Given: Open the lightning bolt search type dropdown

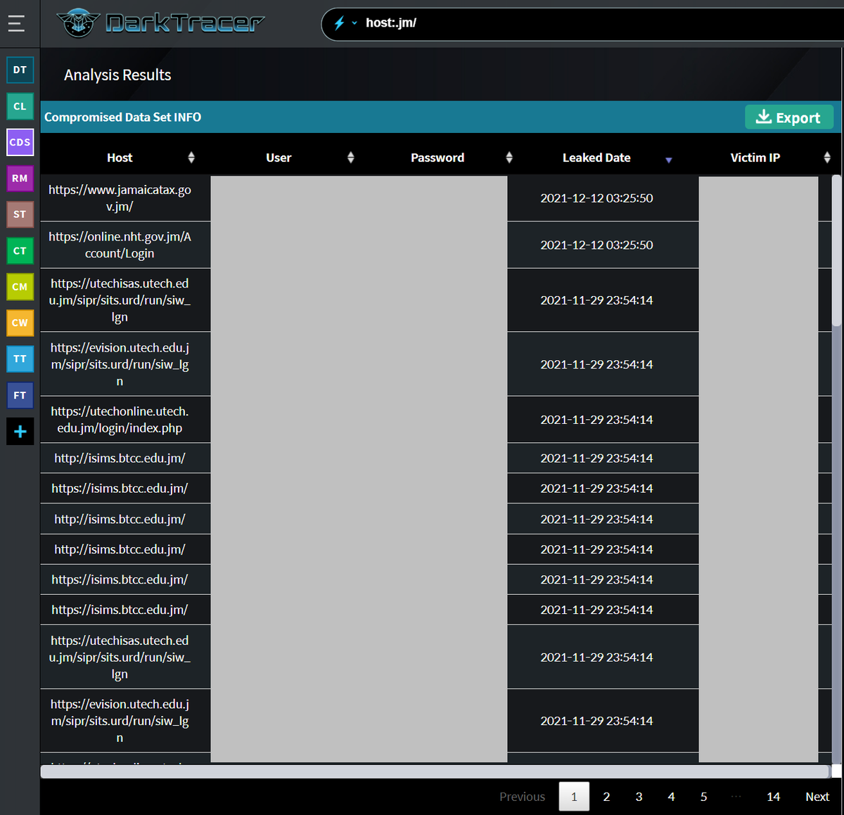Looking at the screenshot, I should click(345, 23).
